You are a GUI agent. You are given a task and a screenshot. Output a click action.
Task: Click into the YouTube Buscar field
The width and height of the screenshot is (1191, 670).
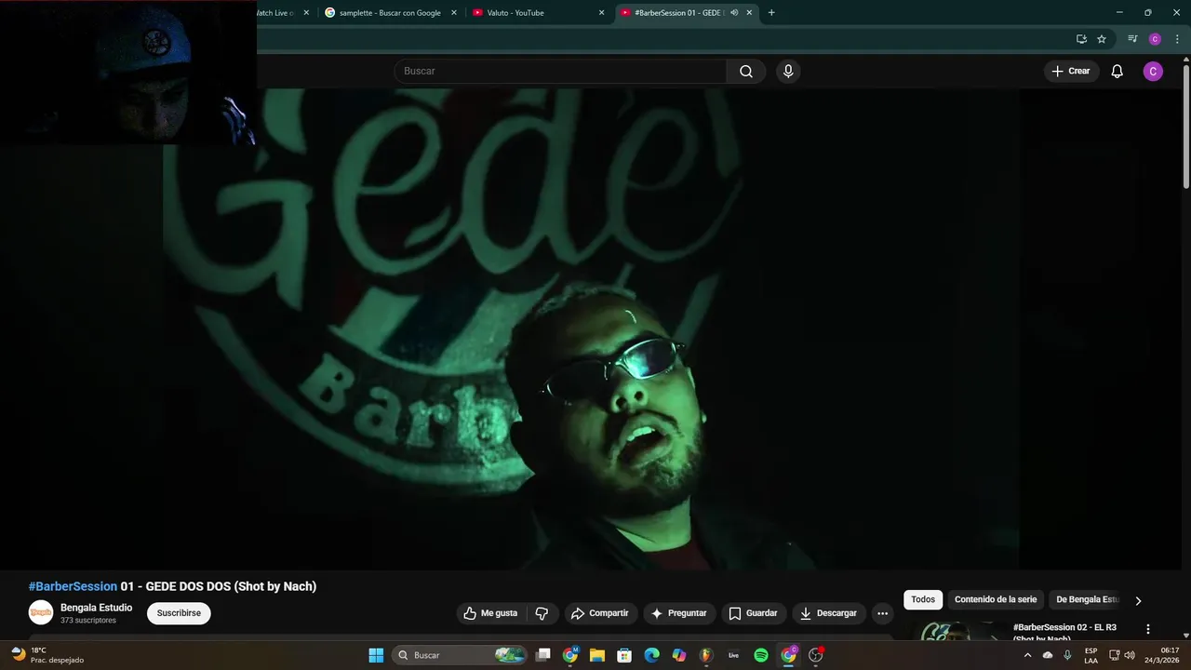pyautogui.click(x=560, y=72)
